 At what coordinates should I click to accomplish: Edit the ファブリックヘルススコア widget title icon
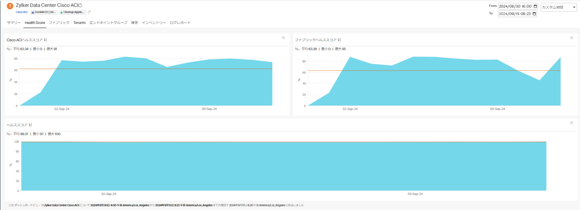(339, 40)
